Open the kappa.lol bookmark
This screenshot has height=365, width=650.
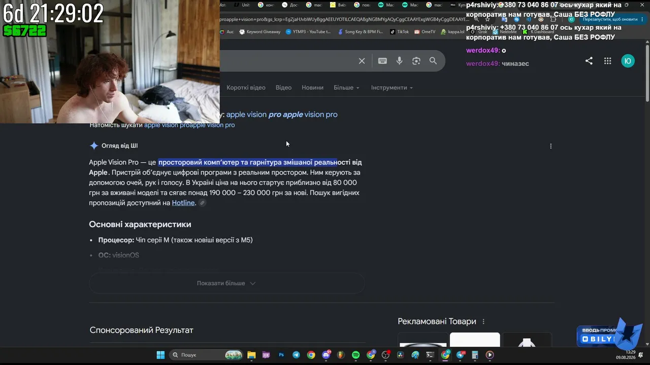[x=452, y=31]
